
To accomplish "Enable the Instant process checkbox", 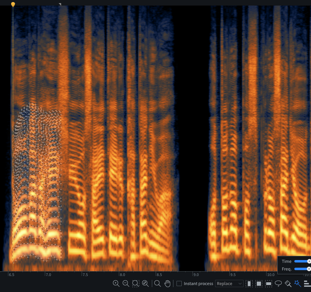I will tap(179, 284).
